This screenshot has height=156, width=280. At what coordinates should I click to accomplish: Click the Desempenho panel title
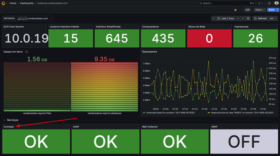tap(150, 52)
